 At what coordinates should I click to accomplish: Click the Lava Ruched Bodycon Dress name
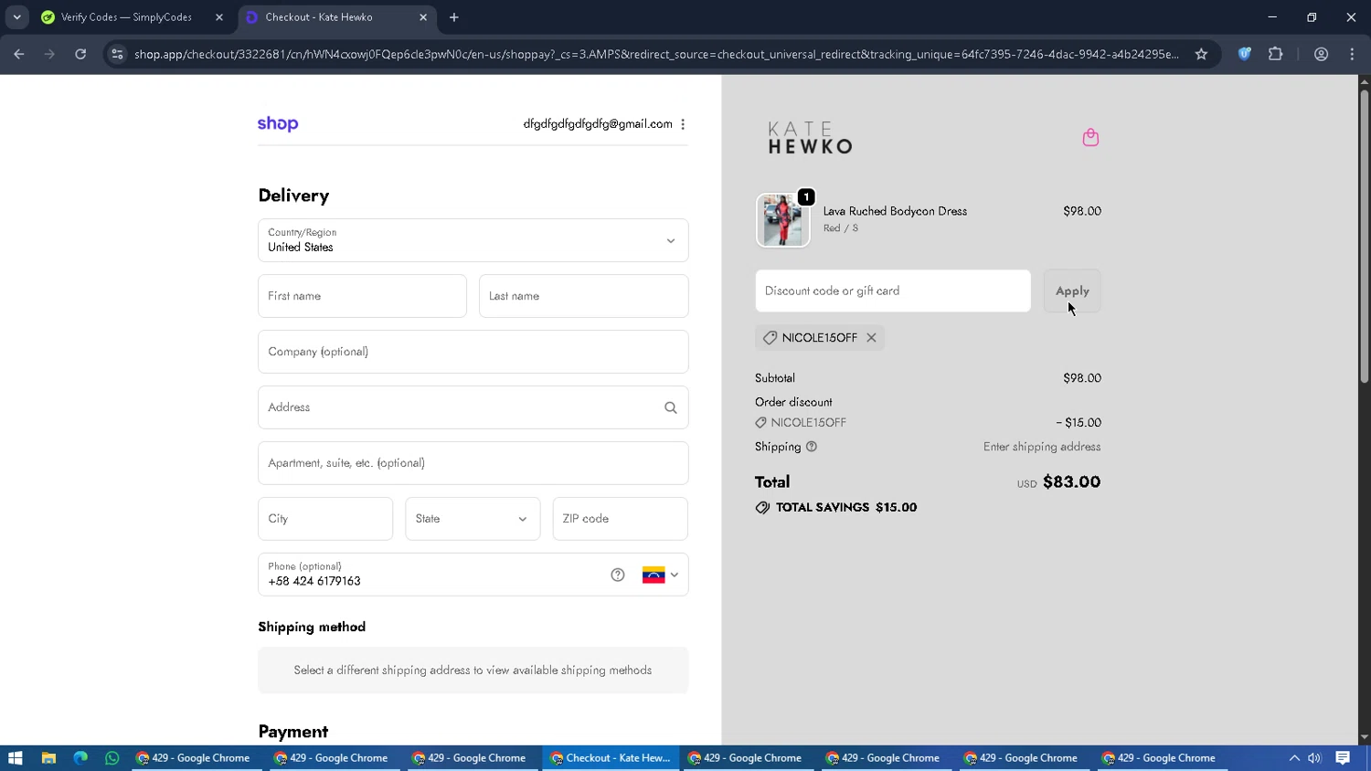point(895,211)
